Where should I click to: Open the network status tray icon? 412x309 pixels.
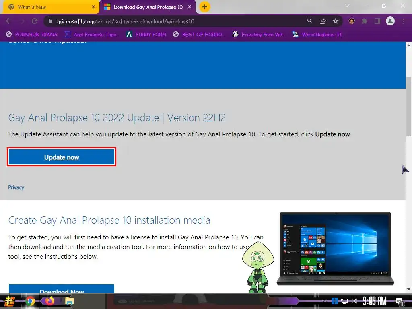[x=344, y=301]
